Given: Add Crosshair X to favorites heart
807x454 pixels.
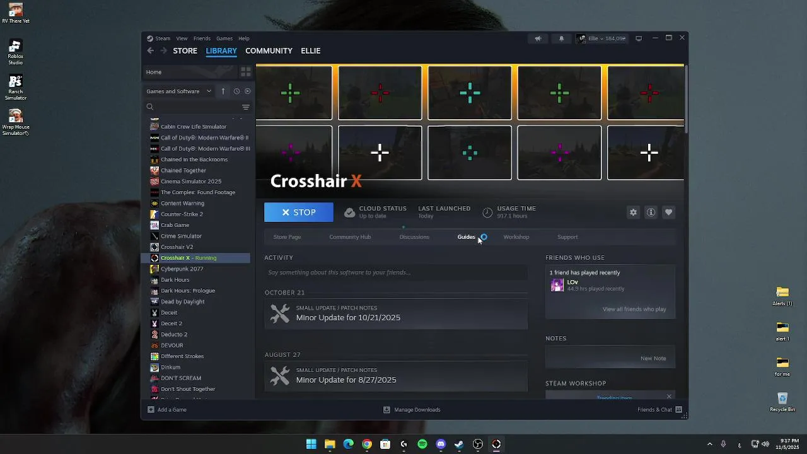Looking at the screenshot, I should (669, 212).
